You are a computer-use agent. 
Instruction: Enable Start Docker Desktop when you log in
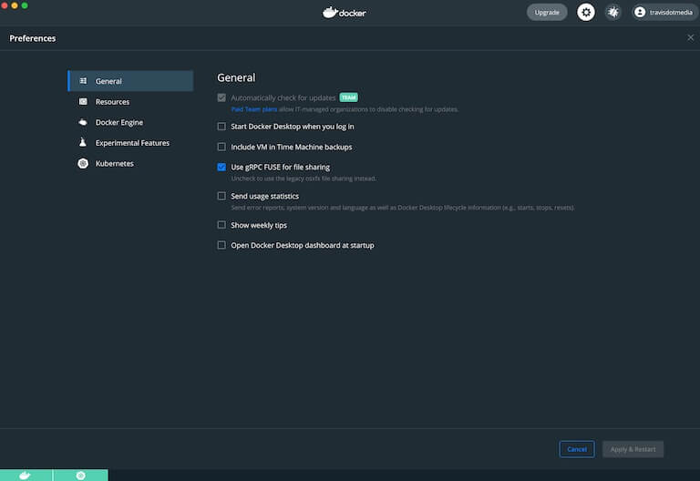[221, 127]
